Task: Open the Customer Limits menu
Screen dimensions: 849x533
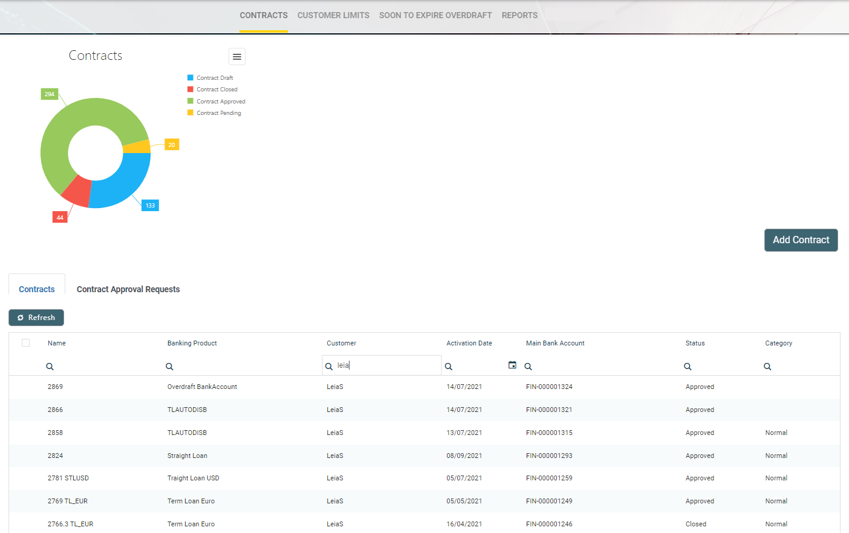Action: [x=333, y=15]
